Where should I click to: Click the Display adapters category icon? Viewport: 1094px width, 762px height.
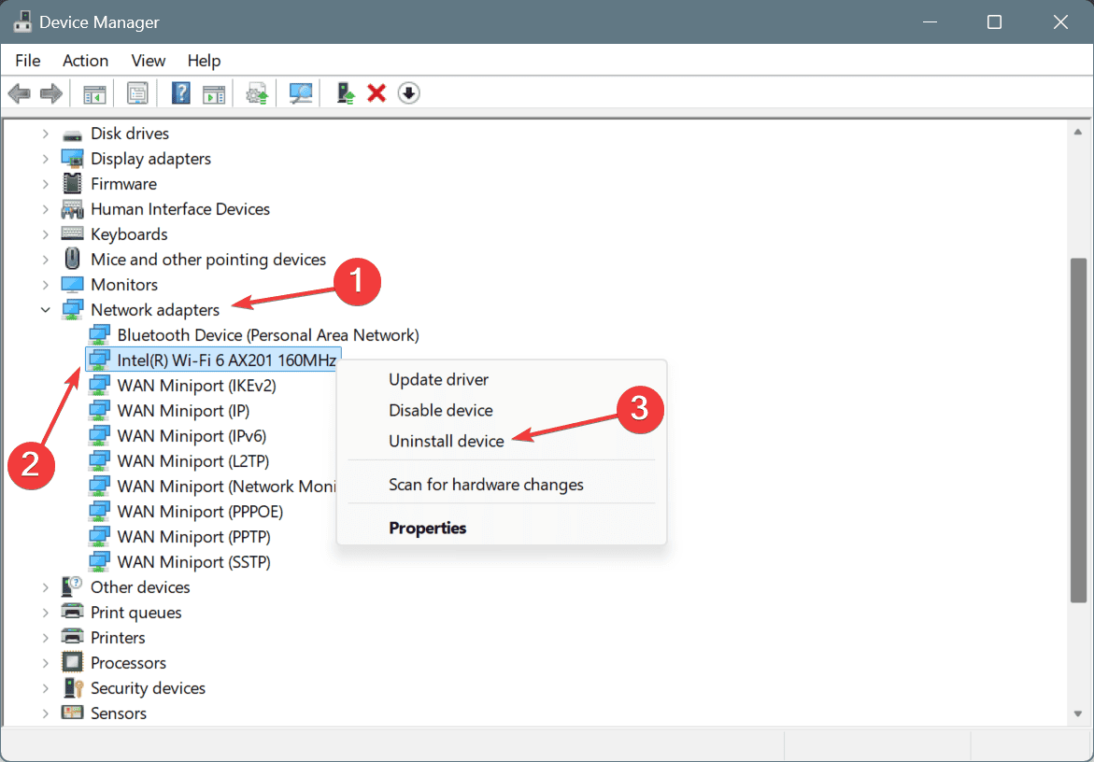73,159
